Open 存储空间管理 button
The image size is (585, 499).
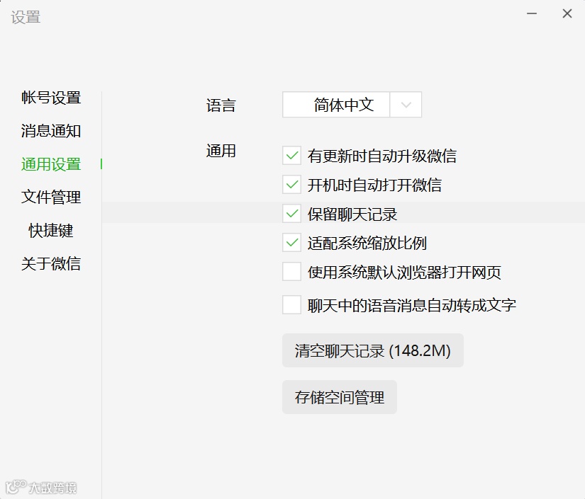click(x=340, y=397)
